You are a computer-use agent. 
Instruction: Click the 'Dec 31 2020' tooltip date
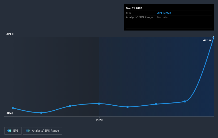click(134, 8)
